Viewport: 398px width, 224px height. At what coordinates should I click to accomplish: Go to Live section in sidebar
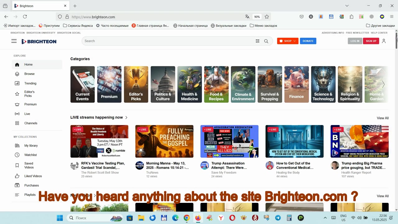[x=27, y=114]
